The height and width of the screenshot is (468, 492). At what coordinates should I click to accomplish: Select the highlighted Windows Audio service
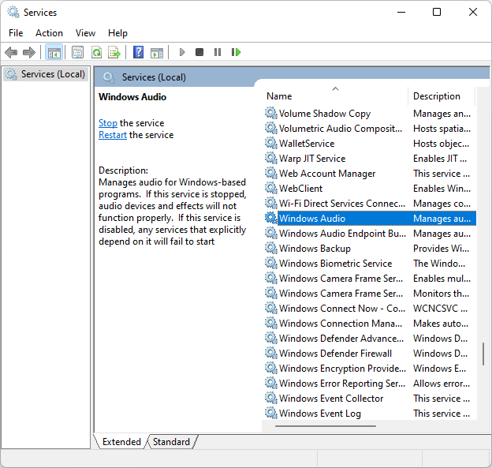pos(370,219)
